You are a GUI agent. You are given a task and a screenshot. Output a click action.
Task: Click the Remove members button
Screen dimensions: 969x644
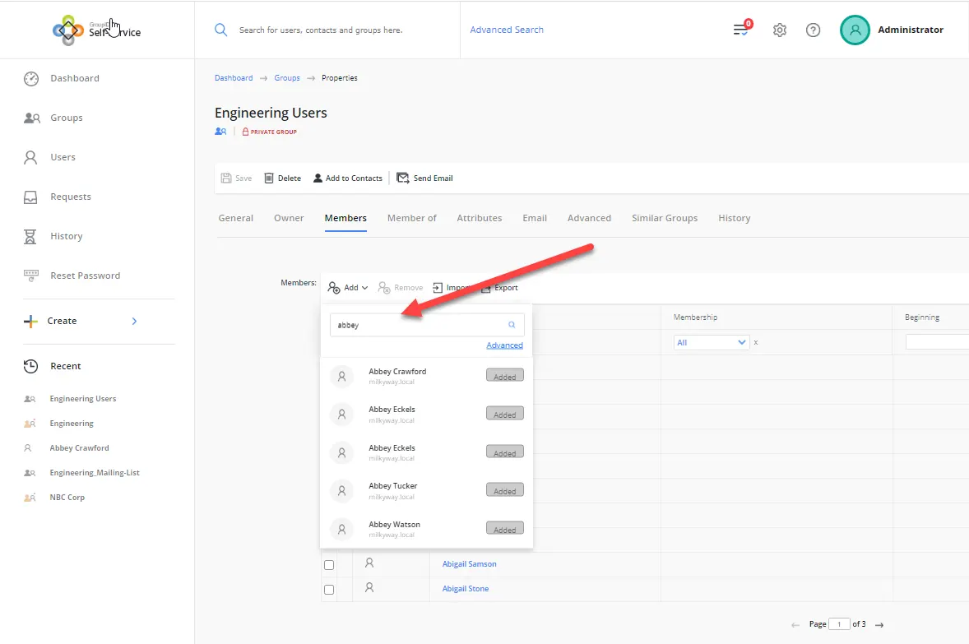click(401, 287)
